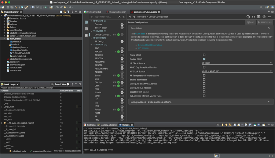Click the REMOVE ALL button
This screenshot has height=158, width=275.
[x=265, y=22]
